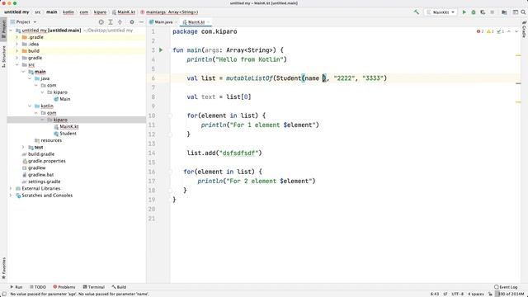Viewport: 528px width, 297px height.
Task: Click the run gutter arrow beside main function
Action: (161, 49)
